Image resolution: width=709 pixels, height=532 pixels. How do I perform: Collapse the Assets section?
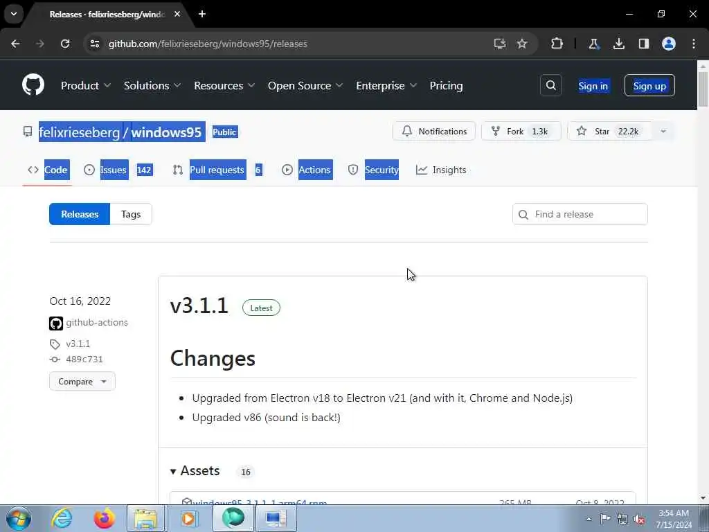coord(195,471)
